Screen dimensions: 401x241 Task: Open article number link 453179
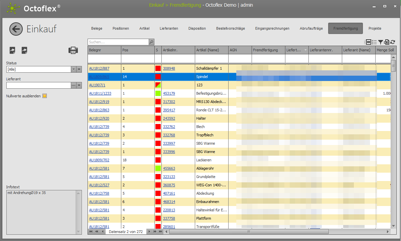tap(169, 93)
